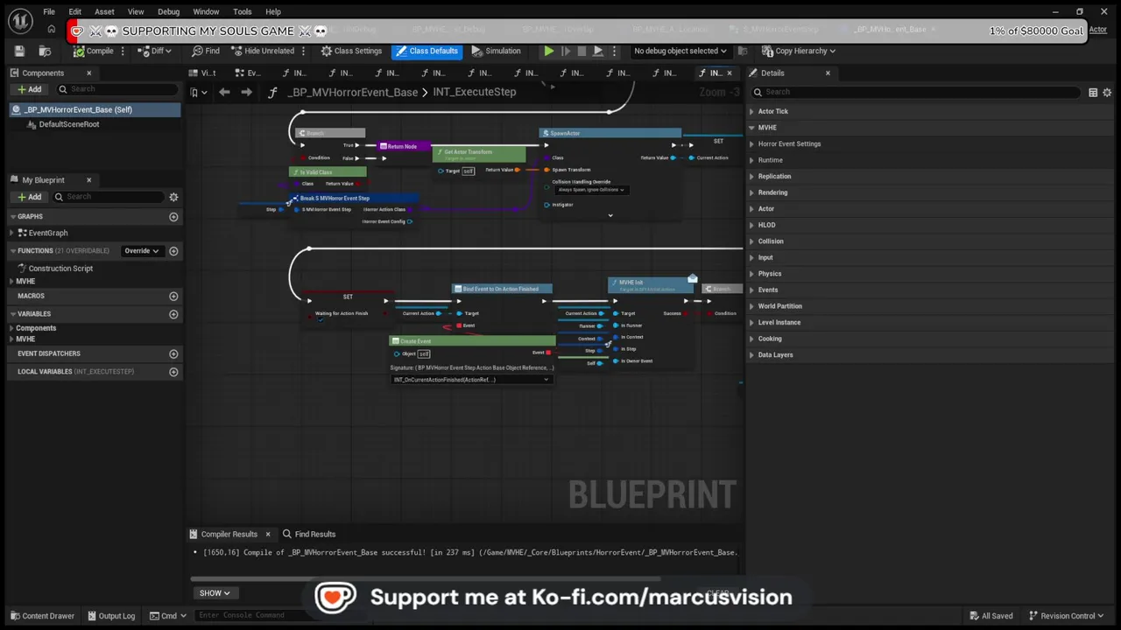Open the Asset menu
Viewport: 1121px width, 630px height.
click(104, 11)
